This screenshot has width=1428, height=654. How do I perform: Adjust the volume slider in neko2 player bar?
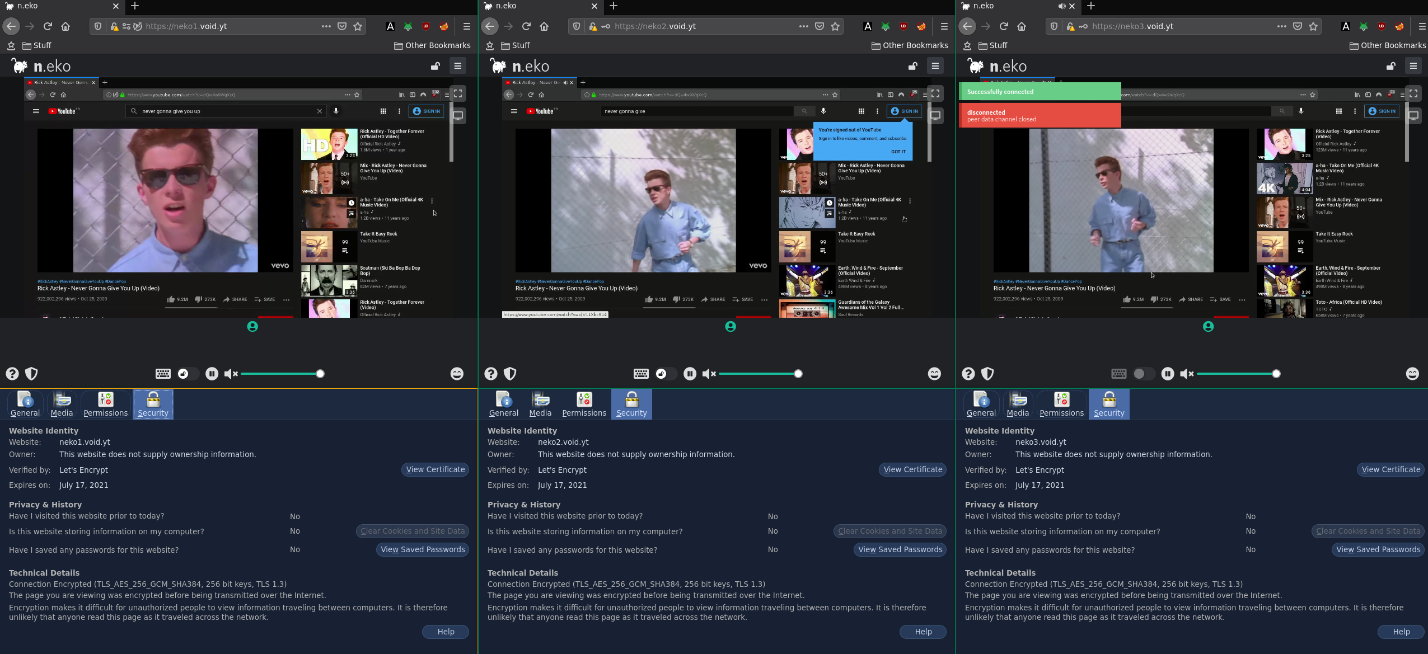(x=760, y=374)
